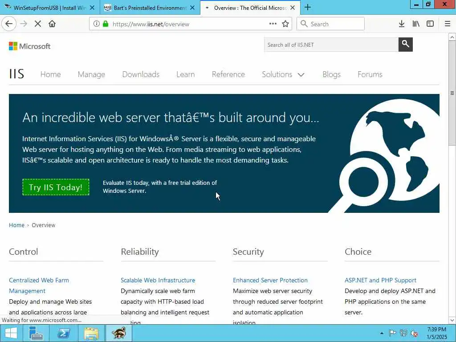This screenshot has width=456, height=342.
Task: Close the Bart's Preinstalled Environment tab
Action: [192, 8]
